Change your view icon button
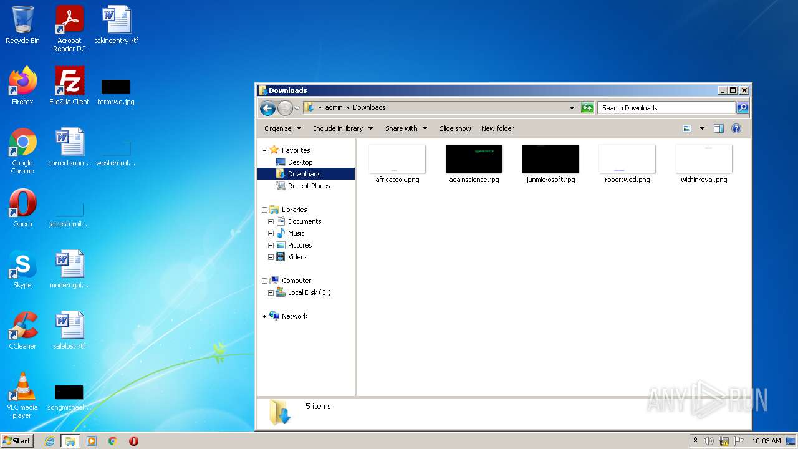 687,128
